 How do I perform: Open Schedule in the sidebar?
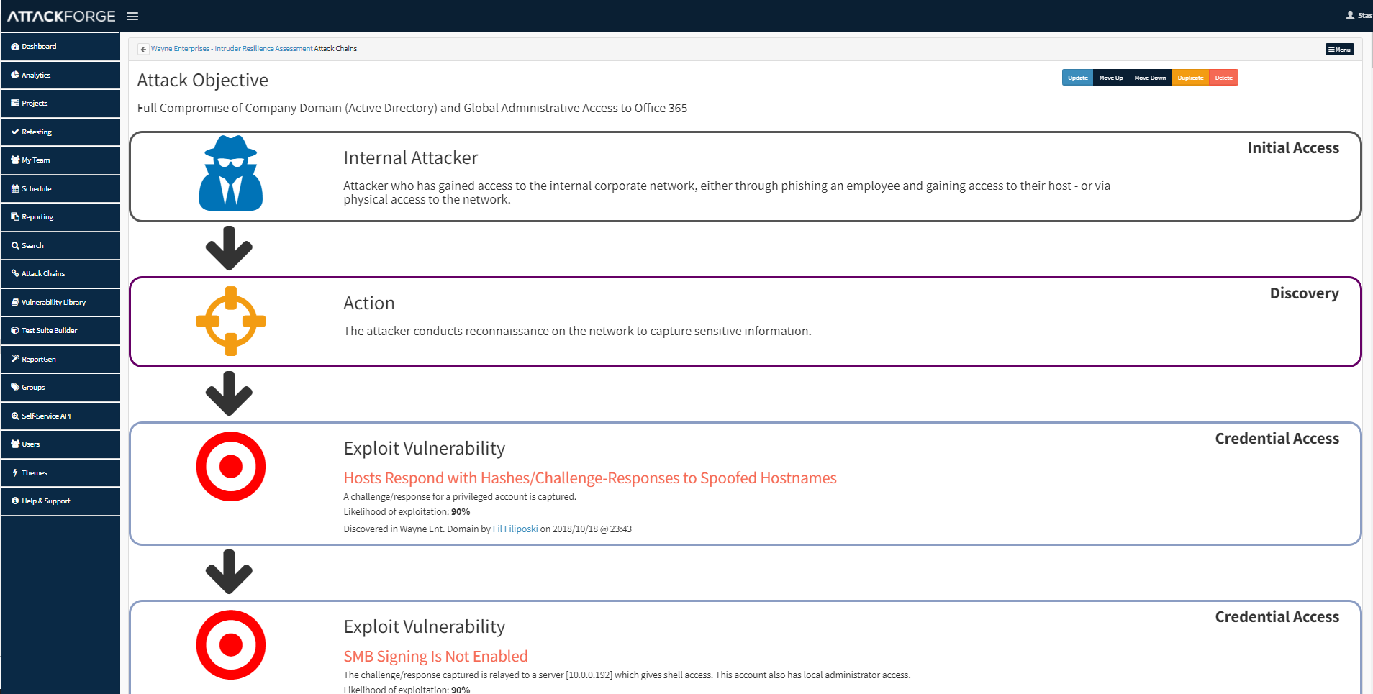(x=60, y=188)
